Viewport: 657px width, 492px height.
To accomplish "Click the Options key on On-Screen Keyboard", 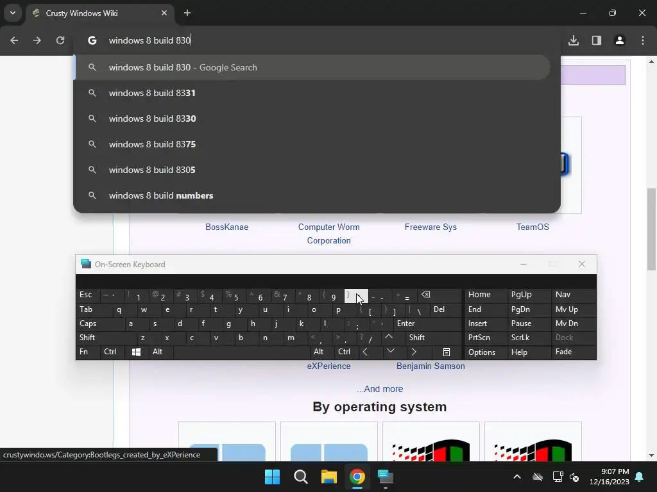I will tap(485, 352).
